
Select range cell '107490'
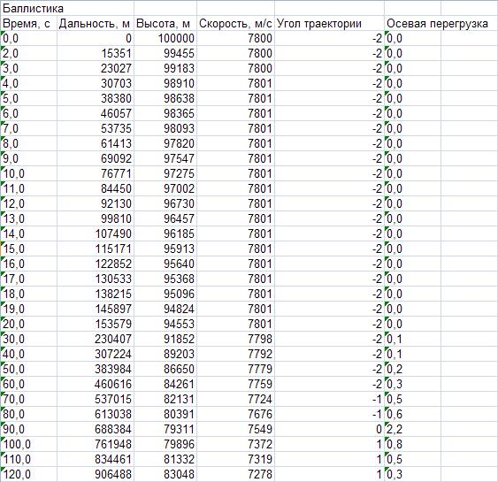point(96,234)
